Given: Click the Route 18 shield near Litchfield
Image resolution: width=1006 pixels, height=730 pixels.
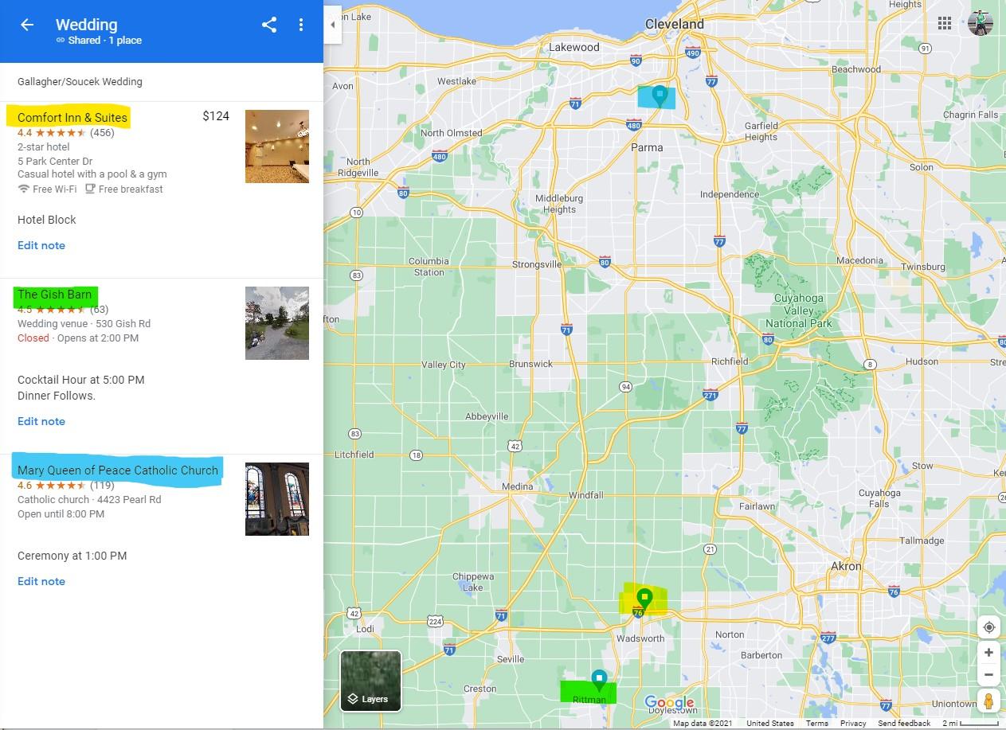Looking at the screenshot, I should [x=416, y=455].
